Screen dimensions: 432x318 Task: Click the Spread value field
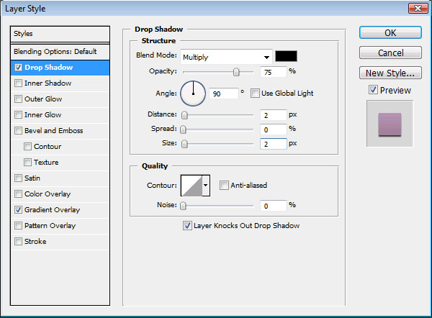pos(274,130)
